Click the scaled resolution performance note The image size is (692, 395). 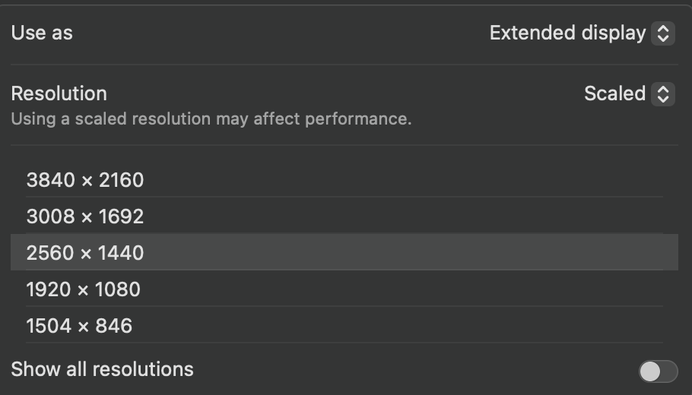(211, 119)
